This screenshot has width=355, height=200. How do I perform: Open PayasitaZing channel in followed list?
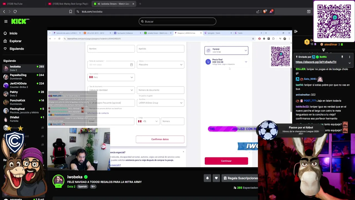[24, 77]
